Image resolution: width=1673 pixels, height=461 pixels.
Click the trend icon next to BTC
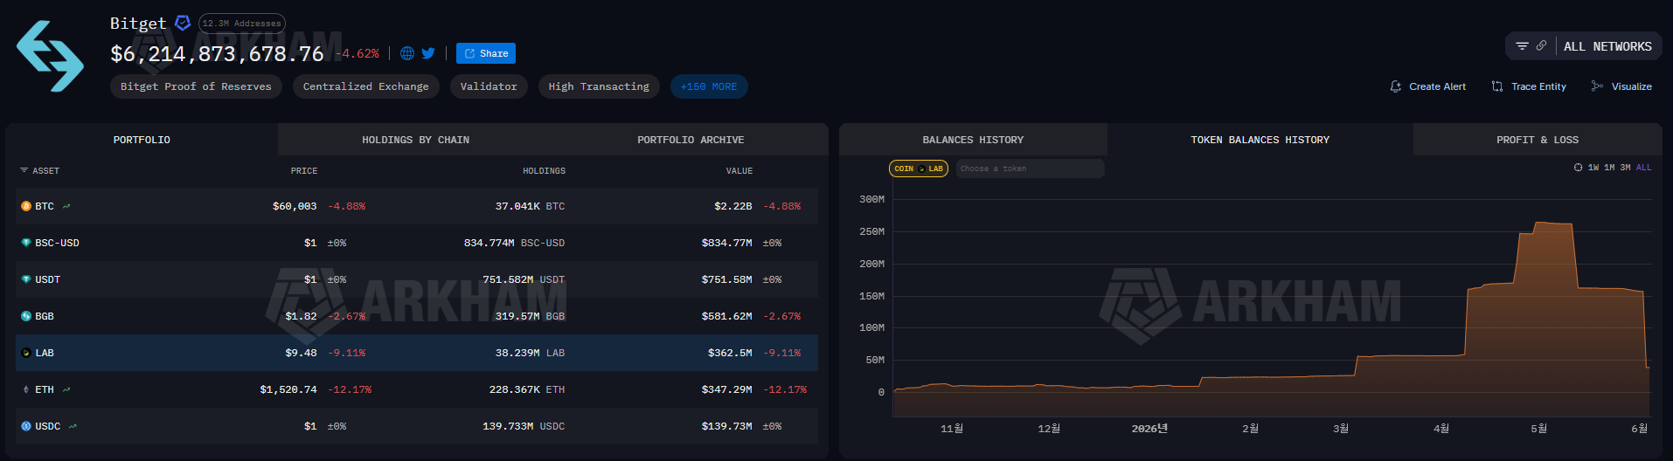pos(66,207)
